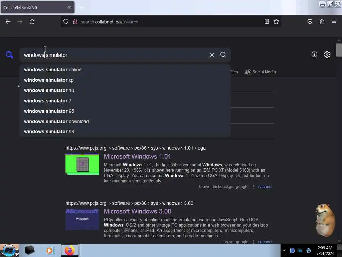Image resolution: width=342 pixels, height=257 pixels.
Task: Click the round tray icon beside clock
Action: tap(308, 251)
